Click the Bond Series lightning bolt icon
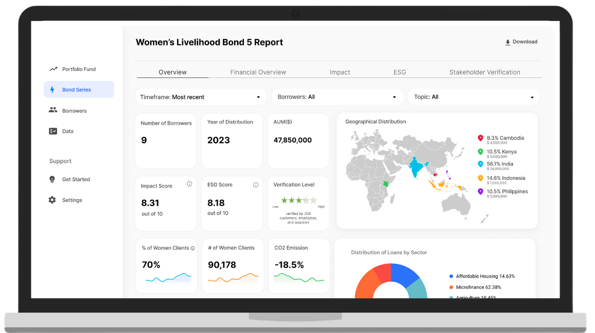This screenshot has width=595, height=333. tap(52, 90)
